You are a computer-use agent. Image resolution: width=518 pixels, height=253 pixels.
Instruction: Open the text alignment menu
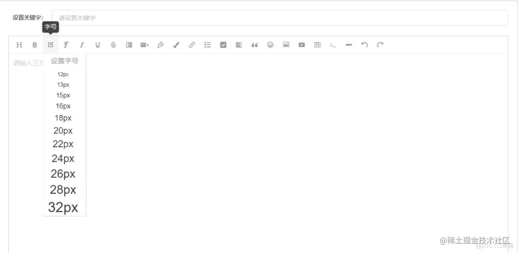[239, 45]
